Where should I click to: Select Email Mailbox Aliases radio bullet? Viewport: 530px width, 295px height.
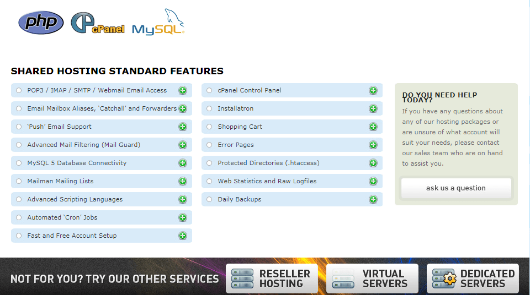19,108
